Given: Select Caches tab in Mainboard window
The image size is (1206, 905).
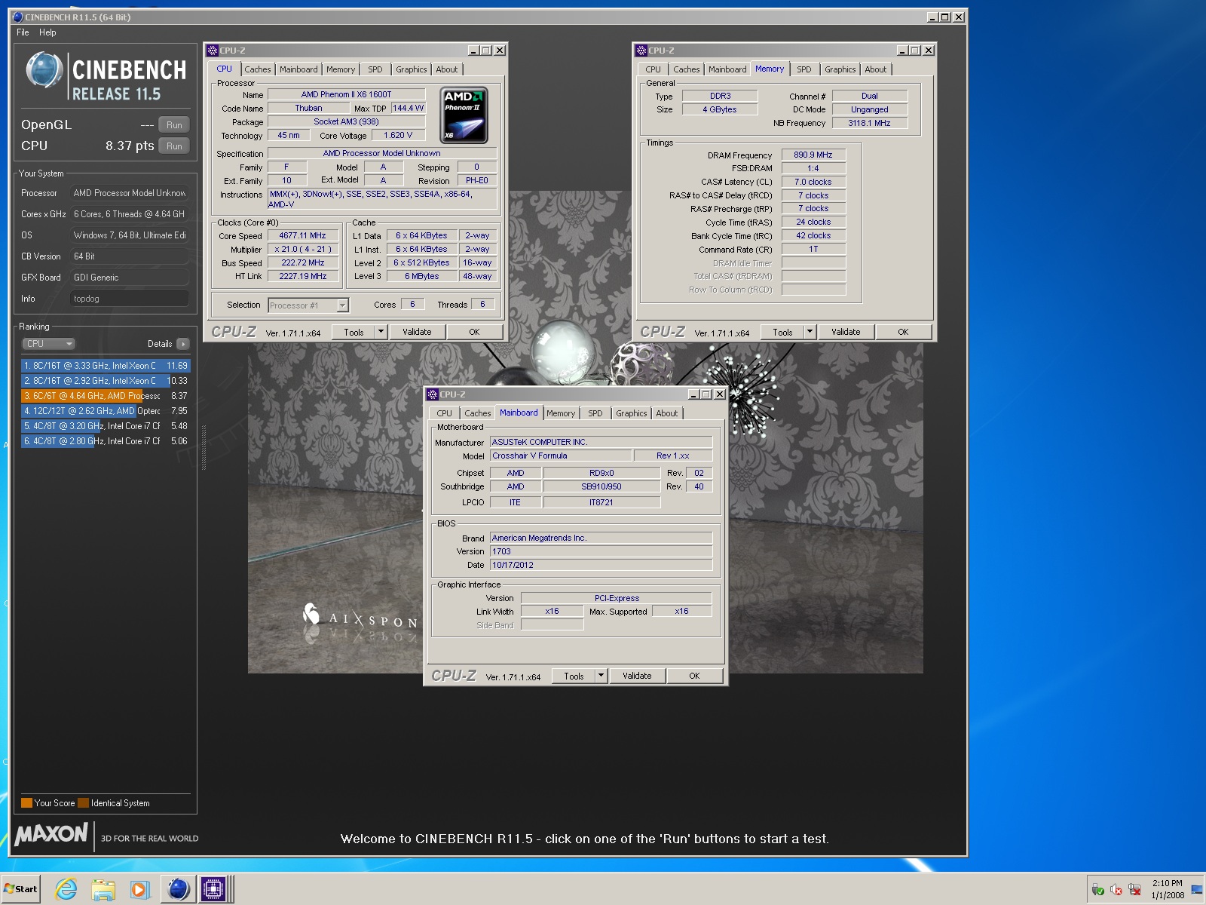Looking at the screenshot, I should click(x=477, y=413).
